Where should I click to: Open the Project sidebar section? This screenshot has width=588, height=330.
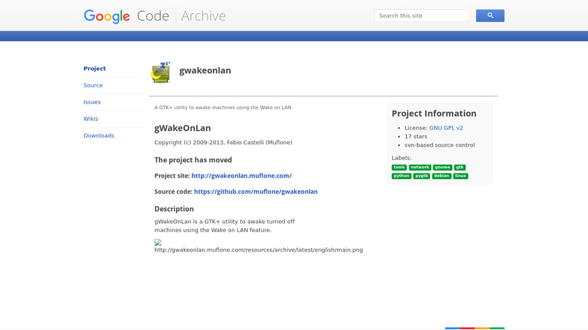[94, 69]
